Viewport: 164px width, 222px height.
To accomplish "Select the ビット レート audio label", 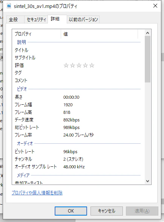I will pyautogui.click(x=25, y=152).
